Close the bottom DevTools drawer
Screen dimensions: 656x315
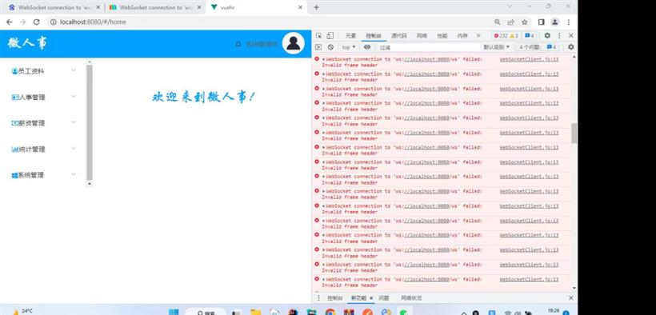click(x=570, y=298)
